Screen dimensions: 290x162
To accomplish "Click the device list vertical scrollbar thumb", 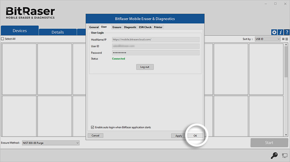I will tap(286, 62).
